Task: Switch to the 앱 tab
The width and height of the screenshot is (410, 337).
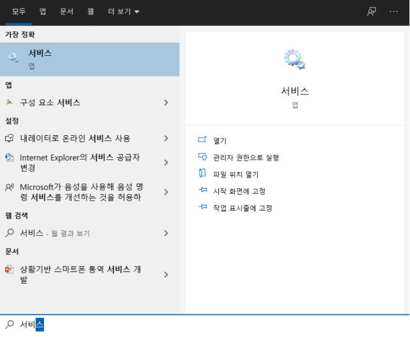Action: tap(43, 12)
